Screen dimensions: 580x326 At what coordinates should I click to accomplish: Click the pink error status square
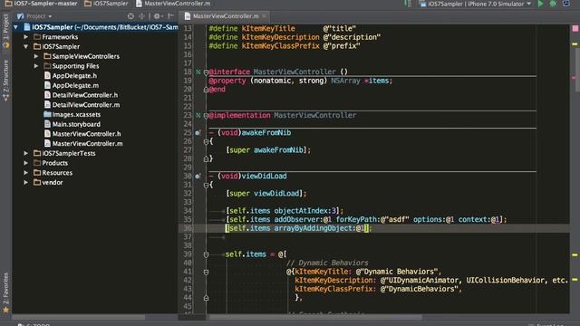(x=575, y=28)
